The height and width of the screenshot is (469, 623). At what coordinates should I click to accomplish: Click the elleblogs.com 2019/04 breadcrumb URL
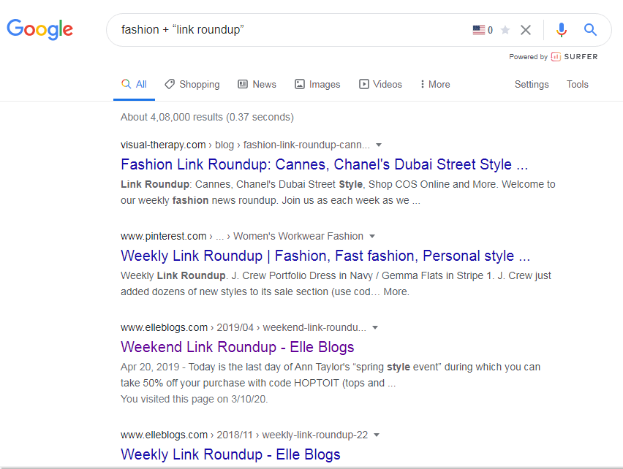(243, 328)
